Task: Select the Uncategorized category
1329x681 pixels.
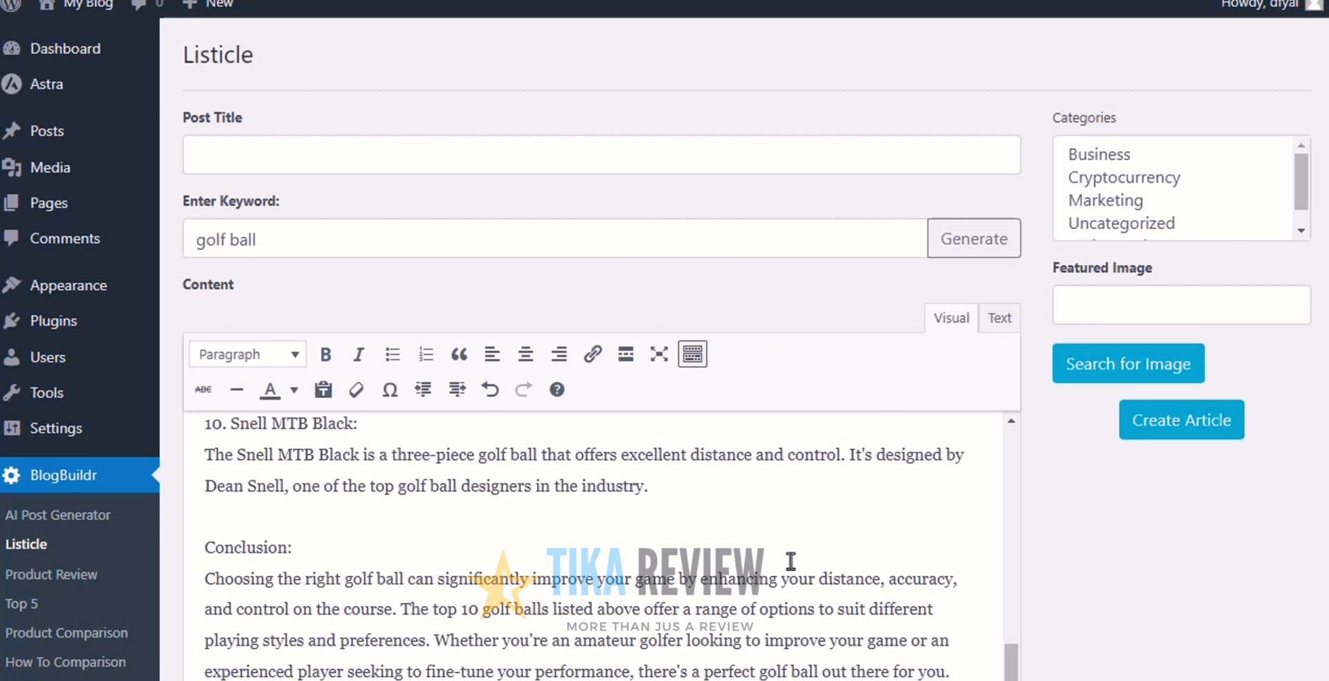Action: pos(1121,223)
